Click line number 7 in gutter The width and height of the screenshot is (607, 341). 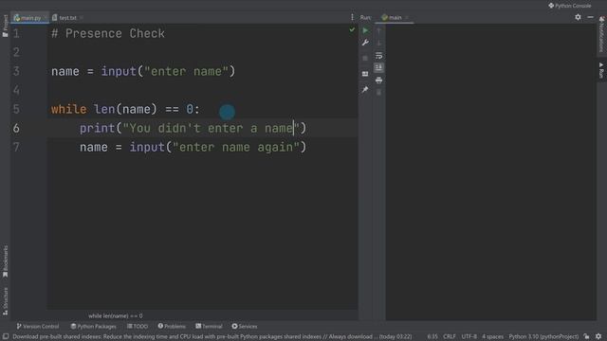click(x=16, y=147)
